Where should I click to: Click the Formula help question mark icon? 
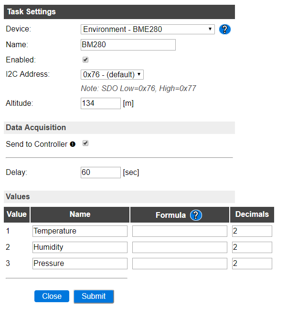click(196, 215)
